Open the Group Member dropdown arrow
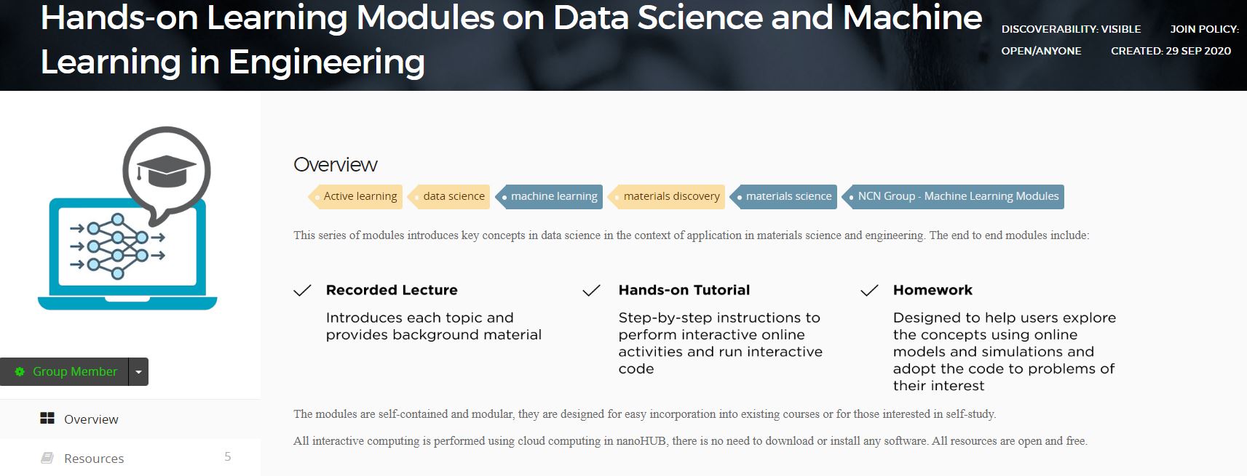1247x476 pixels. (x=138, y=372)
